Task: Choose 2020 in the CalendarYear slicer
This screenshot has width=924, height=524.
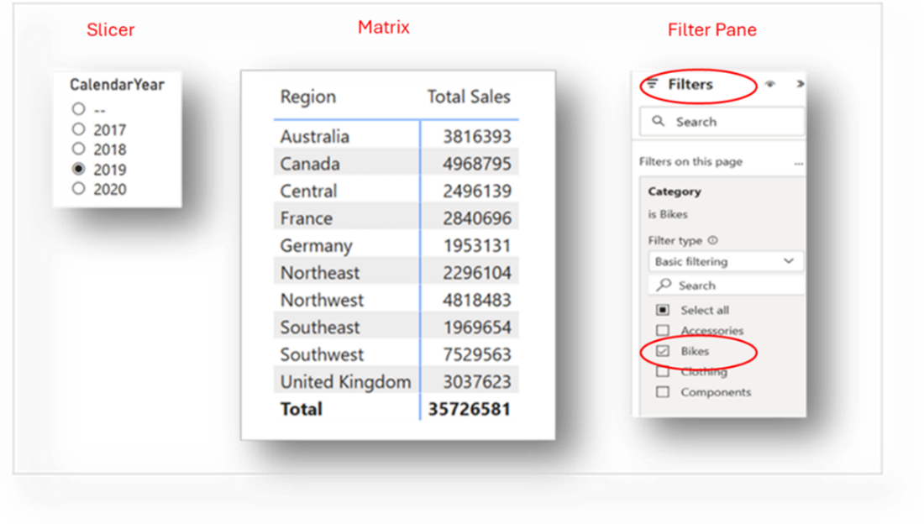Action: tap(79, 189)
